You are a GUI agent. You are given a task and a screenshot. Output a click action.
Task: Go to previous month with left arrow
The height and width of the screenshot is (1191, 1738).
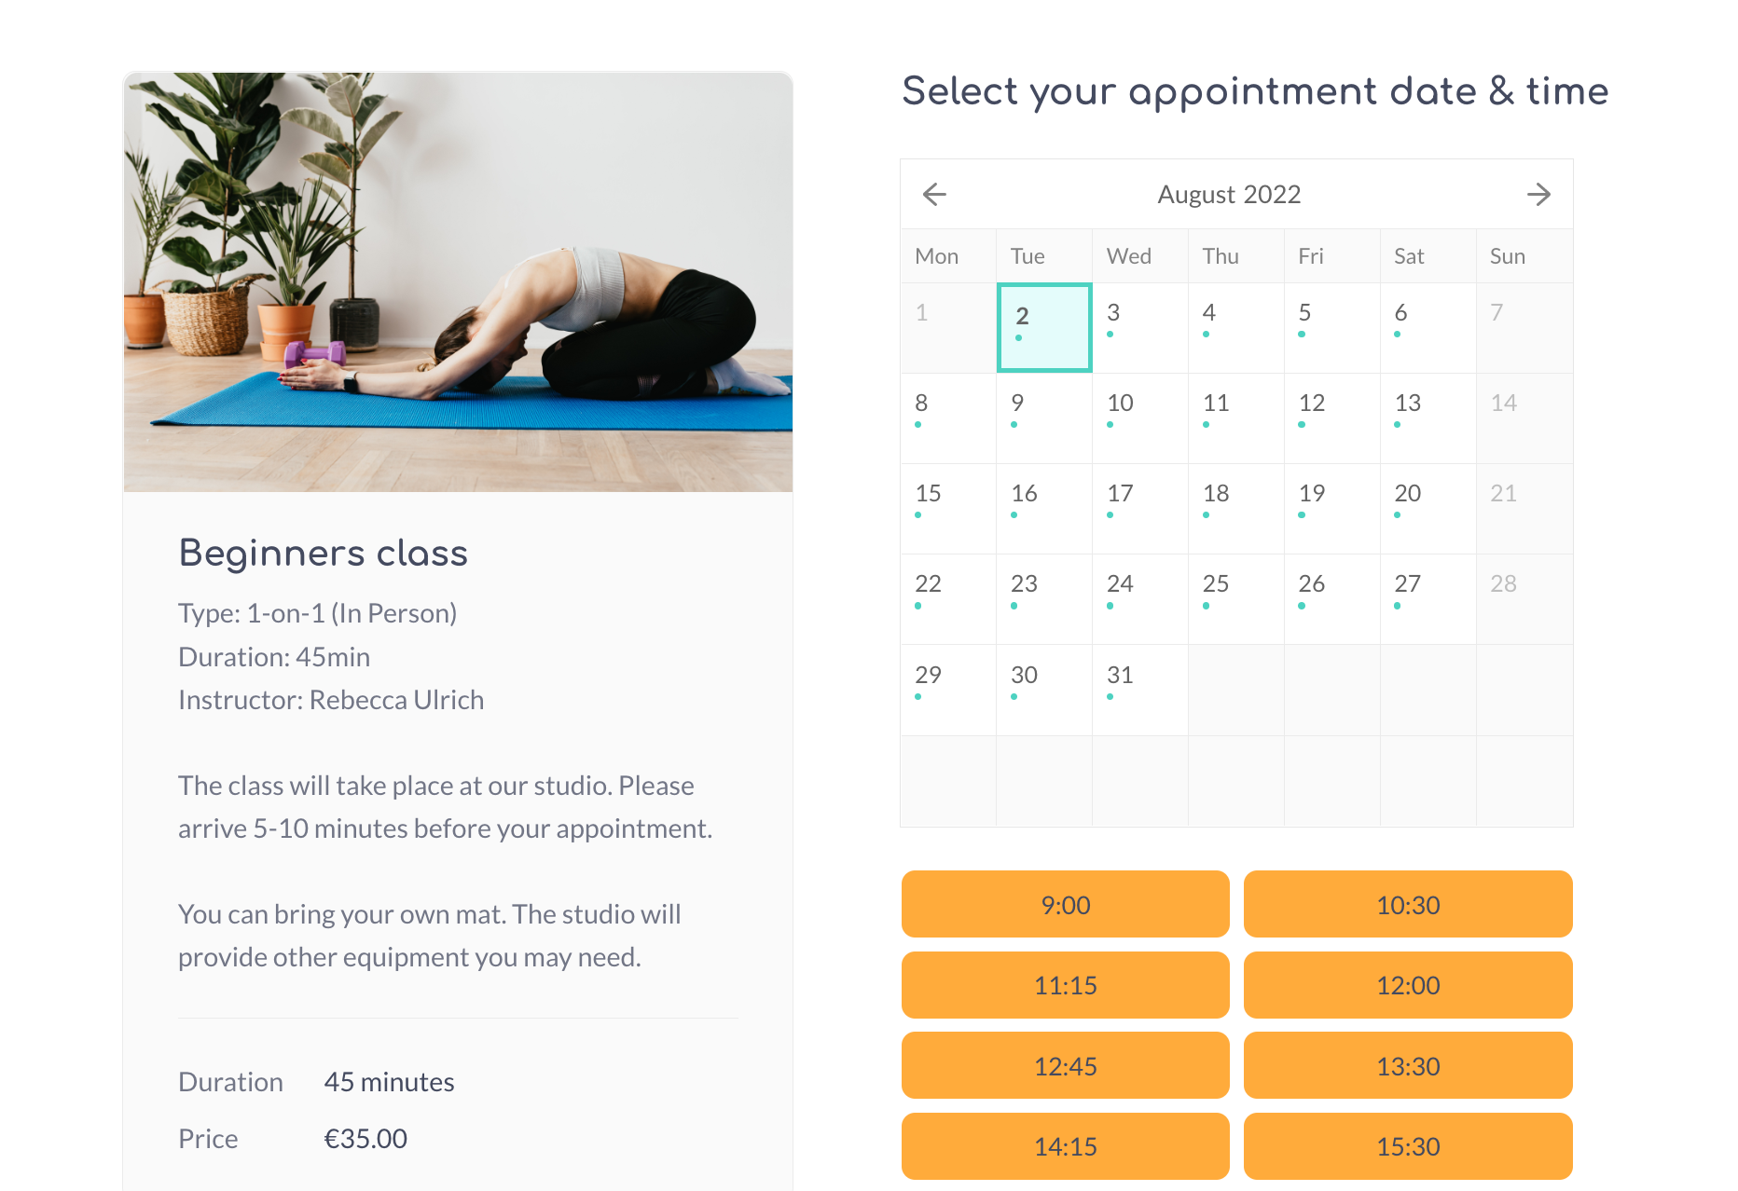[934, 194]
